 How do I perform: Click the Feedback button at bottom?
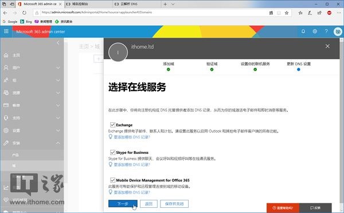coord(315,208)
